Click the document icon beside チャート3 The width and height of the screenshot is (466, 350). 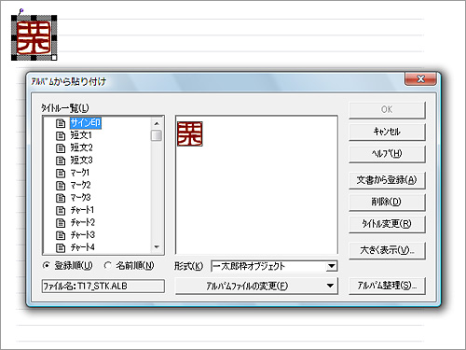61,235
